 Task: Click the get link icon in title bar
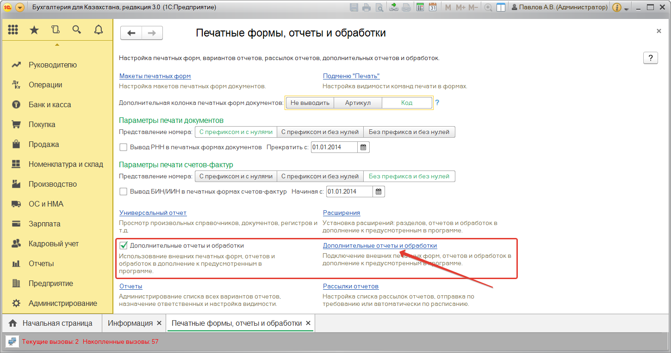(x=394, y=7)
